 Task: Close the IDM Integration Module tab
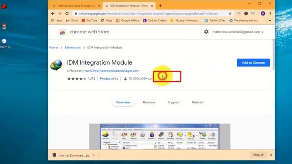(152, 6)
